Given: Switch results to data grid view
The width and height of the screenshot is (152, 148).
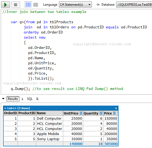Looking at the screenshot, I should (36, 5).
